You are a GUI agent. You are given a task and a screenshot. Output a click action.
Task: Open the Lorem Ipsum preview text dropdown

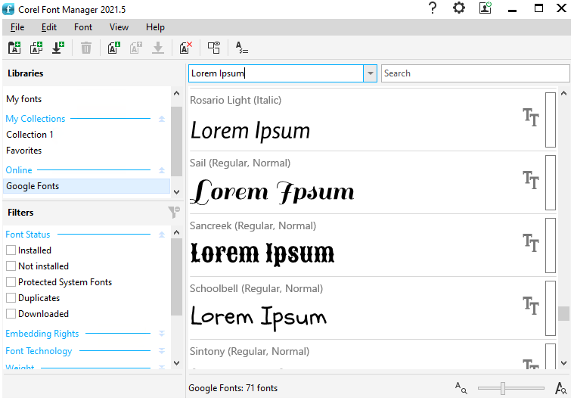(370, 73)
